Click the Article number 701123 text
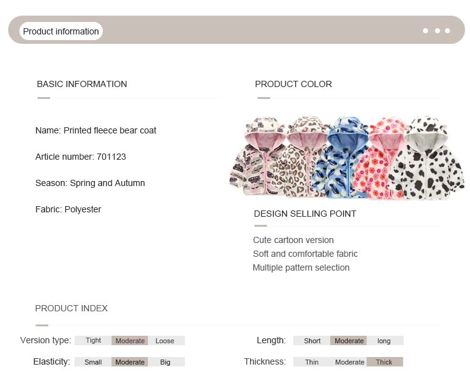This screenshot has height=389, width=470. pos(81,157)
